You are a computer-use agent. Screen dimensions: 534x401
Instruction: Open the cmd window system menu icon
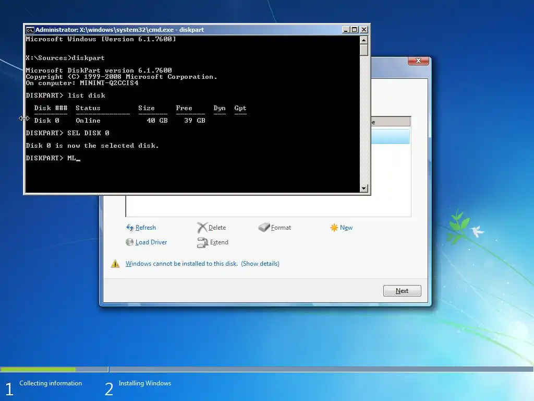[x=30, y=30]
